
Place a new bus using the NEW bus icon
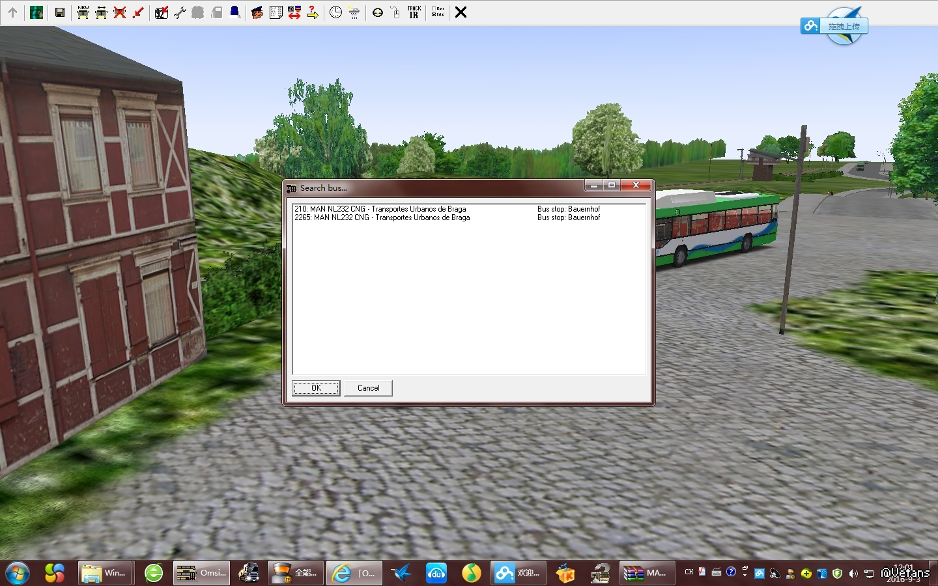click(83, 12)
